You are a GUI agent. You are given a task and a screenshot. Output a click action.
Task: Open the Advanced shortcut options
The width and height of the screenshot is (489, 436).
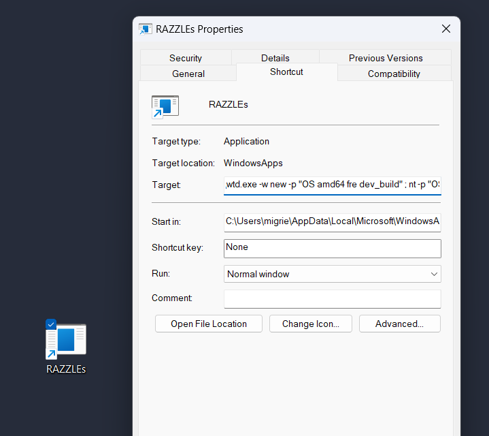pos(399,324)
